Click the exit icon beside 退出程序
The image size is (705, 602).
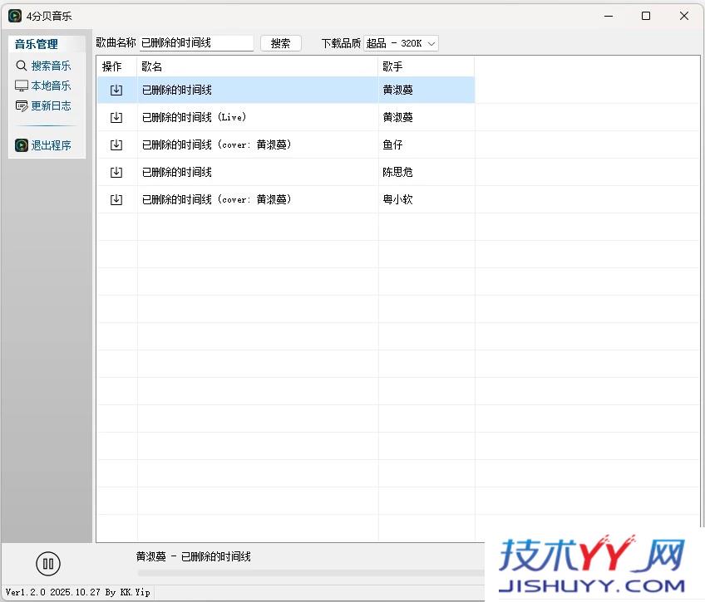pos(21,144)
